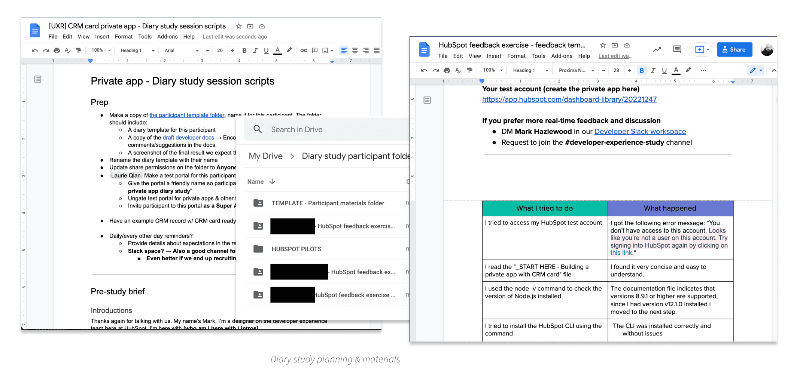
Task: Click print icon in Diary study scripts toolbar
Action: click(x=57, y=50)
